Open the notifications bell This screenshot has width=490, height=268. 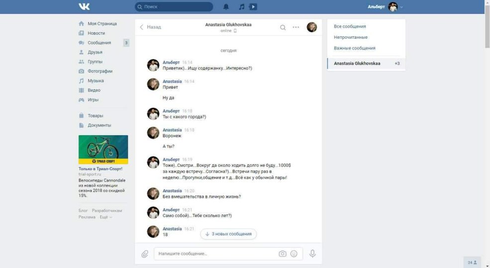(x=226, y=7)
